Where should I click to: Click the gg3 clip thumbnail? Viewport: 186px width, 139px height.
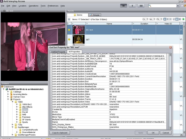click(x=79, y=39)
